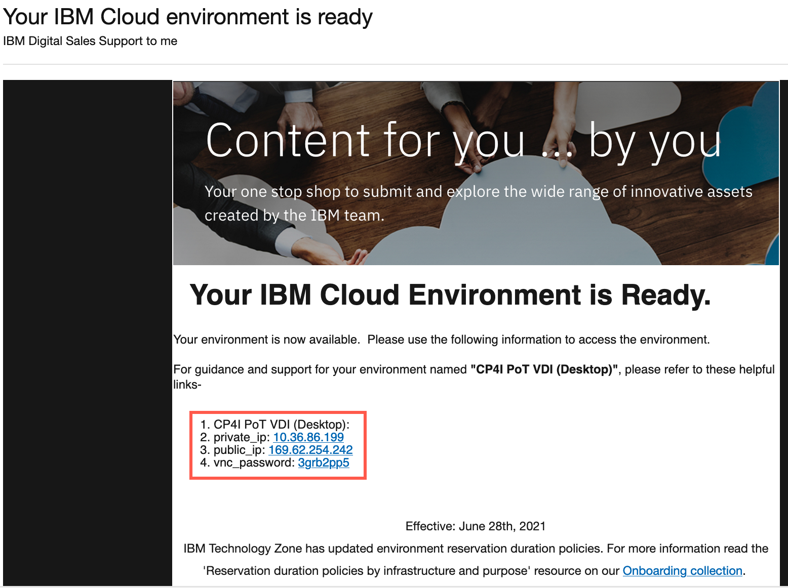The height and width of the screenshot is (588, 788).
Task: Click the heading 'Your IBM Cloud Environment is Ready.'
Action: pos(450,295)
